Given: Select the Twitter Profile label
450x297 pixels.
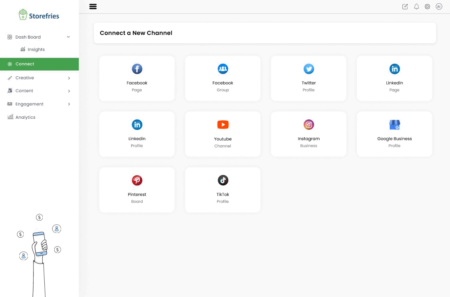Looking at the screenshot, I should [x=309, y=86].
